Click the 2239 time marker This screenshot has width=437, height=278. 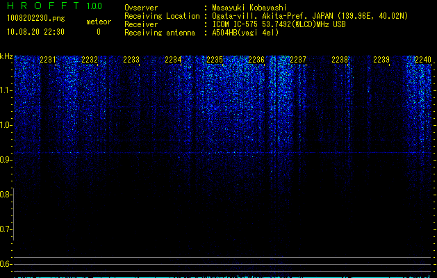381,60
